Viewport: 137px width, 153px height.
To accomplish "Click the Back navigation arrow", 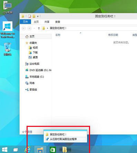I will [x=24, y=28].
